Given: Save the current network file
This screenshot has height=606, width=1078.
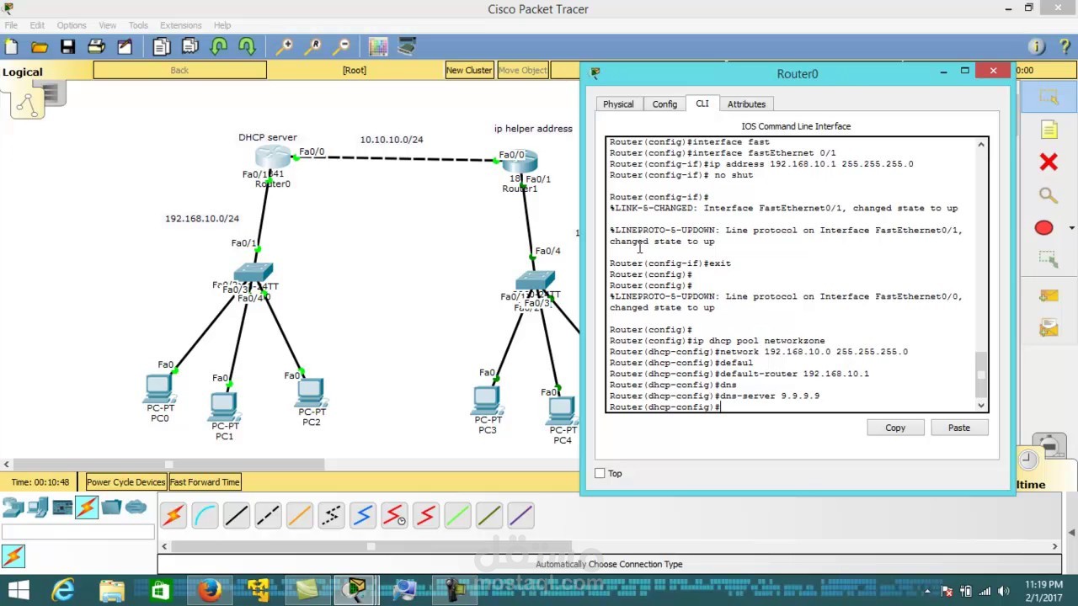Looking at the screenshot, I should click(x=67, y=46).
